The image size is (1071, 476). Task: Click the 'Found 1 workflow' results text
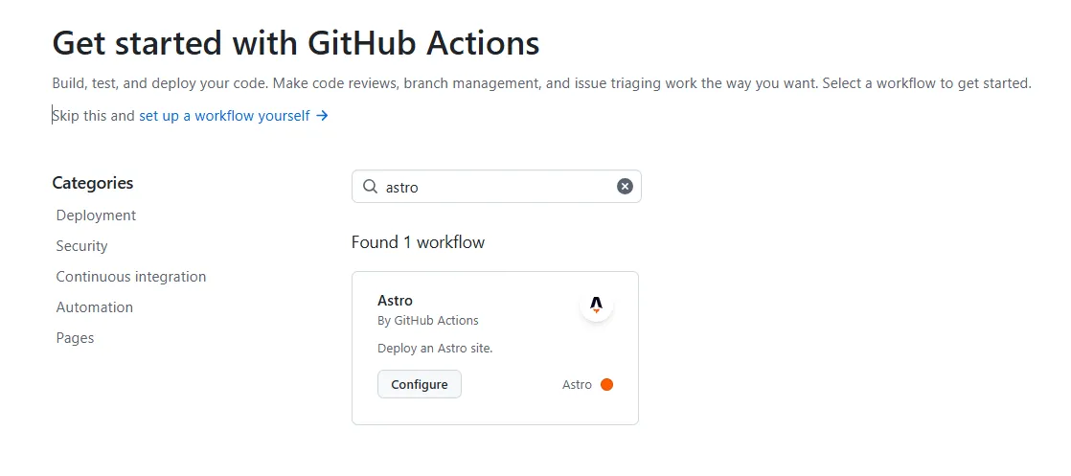(418, 242)
